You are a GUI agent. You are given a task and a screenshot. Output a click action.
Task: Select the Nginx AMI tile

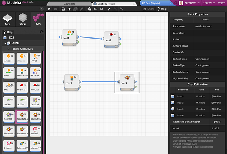[x=9, y=73]
